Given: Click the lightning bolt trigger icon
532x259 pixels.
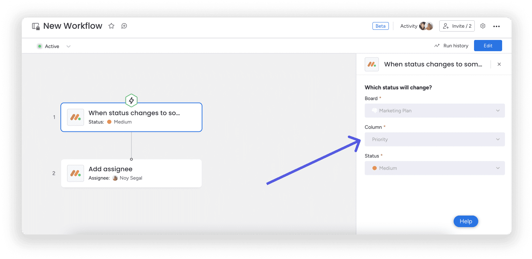Looking at the screenshot, I should 131,101.
